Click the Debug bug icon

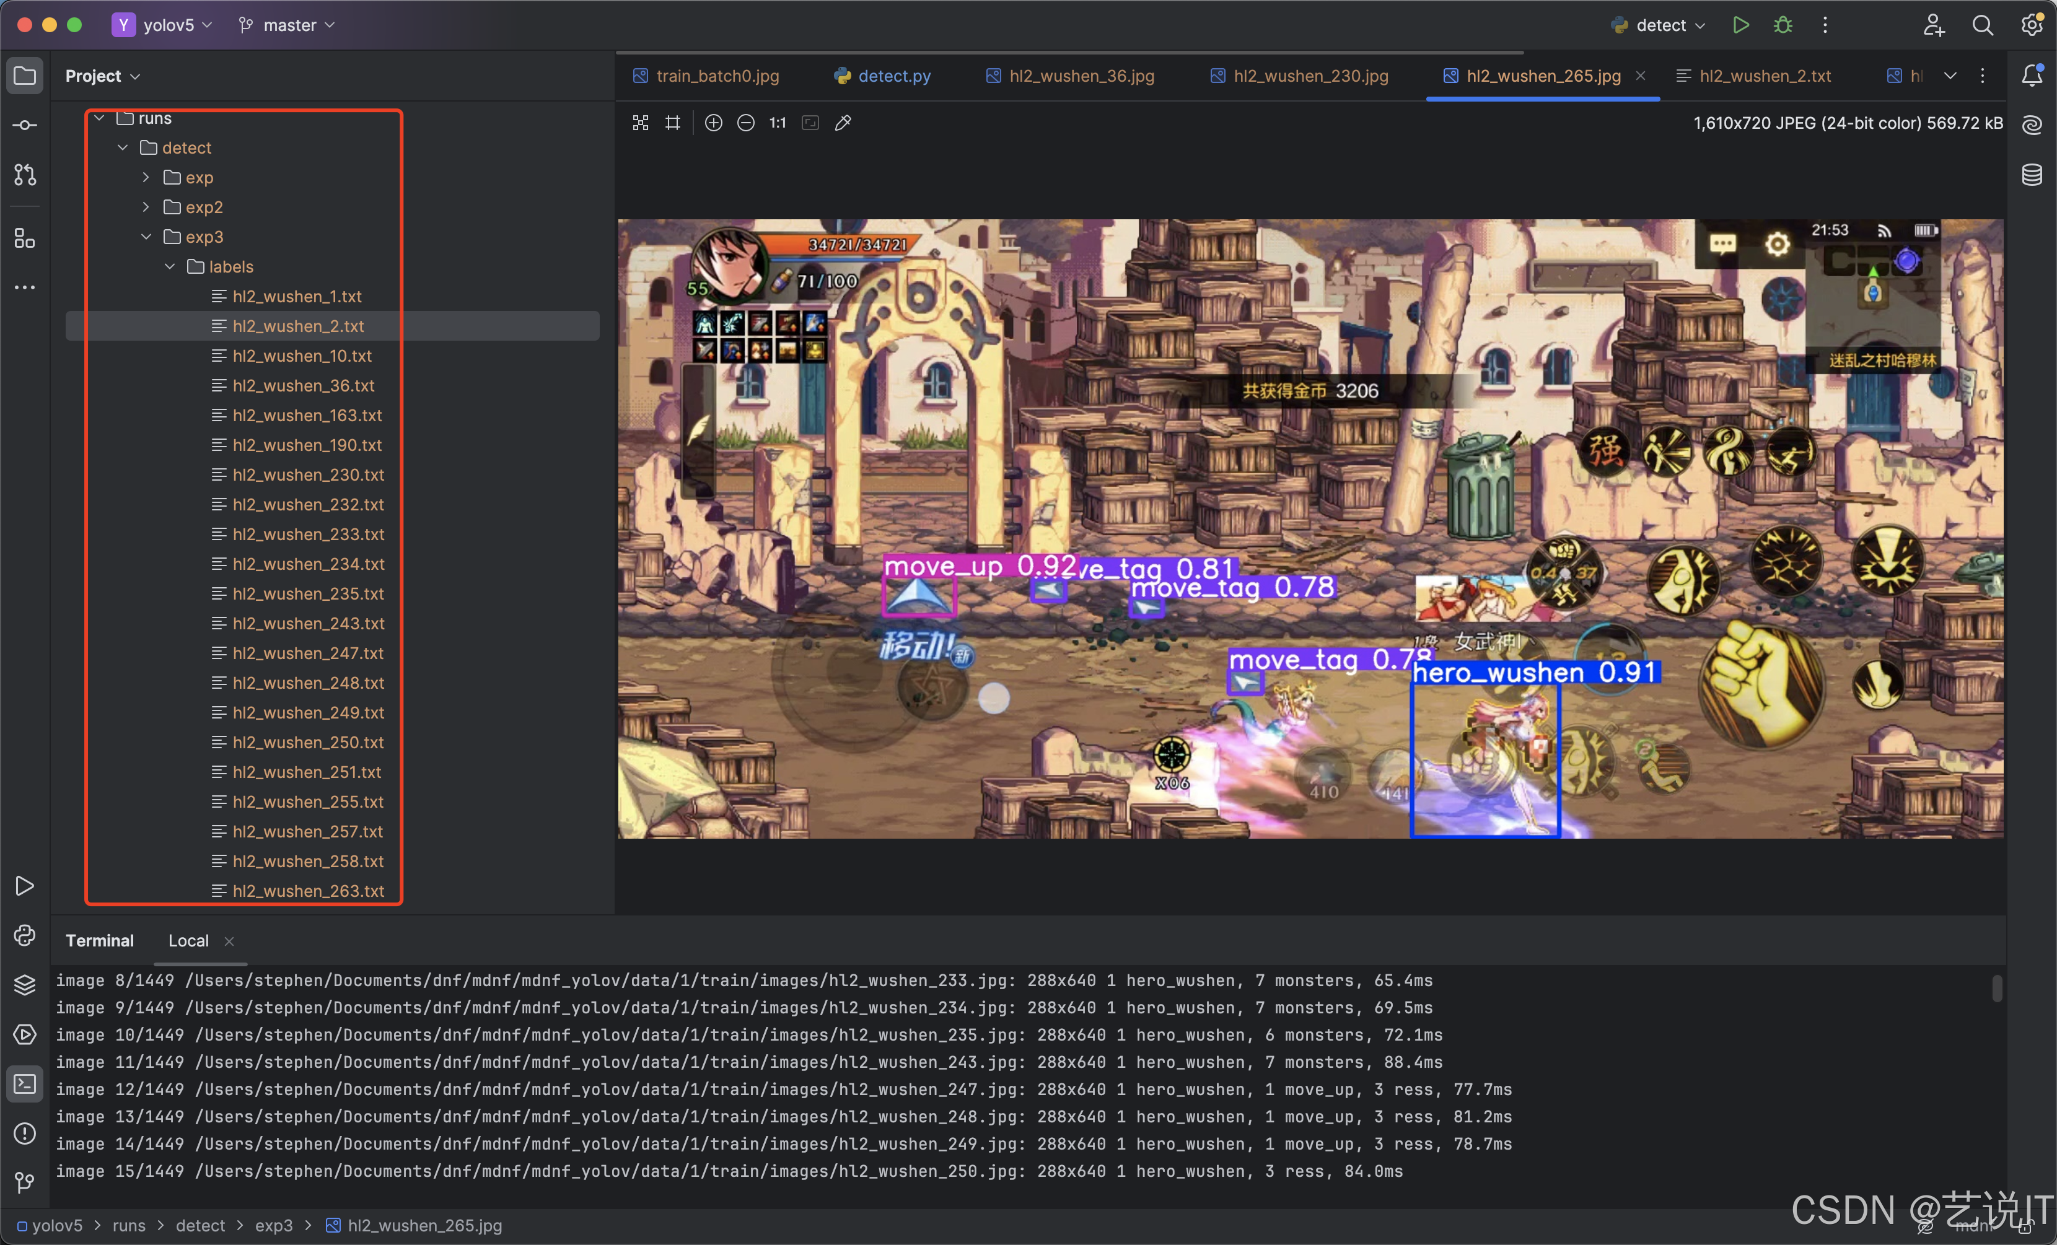tap(1783, 25)
